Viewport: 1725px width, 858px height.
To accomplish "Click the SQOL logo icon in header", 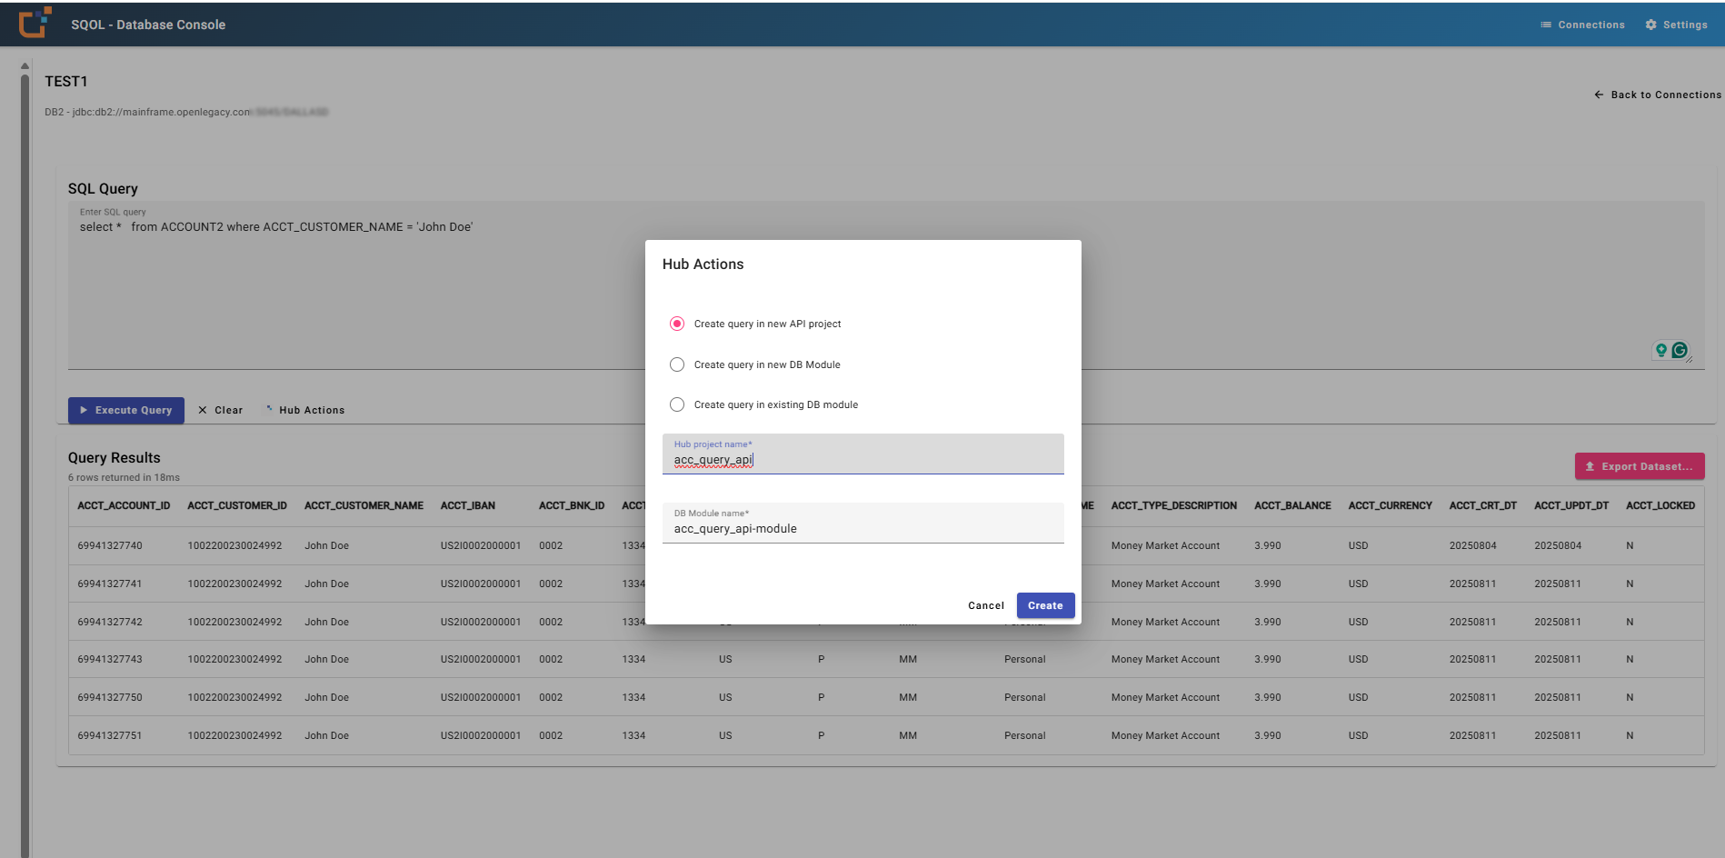I will pos(35,23).
